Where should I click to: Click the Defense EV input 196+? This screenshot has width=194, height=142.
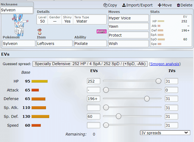(93, 99)
